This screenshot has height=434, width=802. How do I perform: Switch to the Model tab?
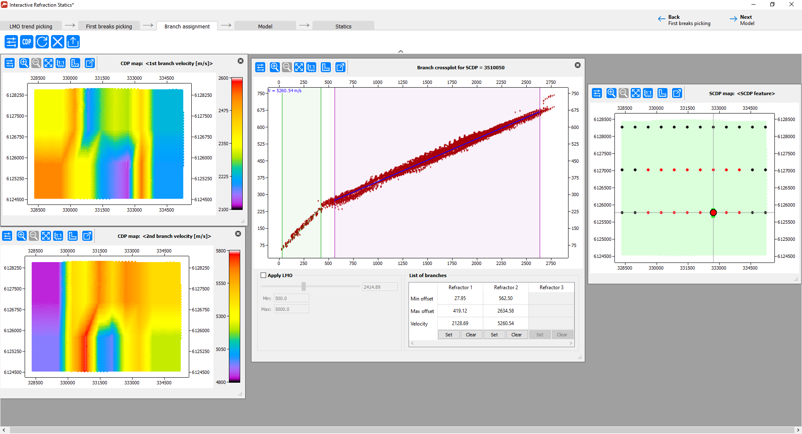pyautogui.click(x=265, y=26)
